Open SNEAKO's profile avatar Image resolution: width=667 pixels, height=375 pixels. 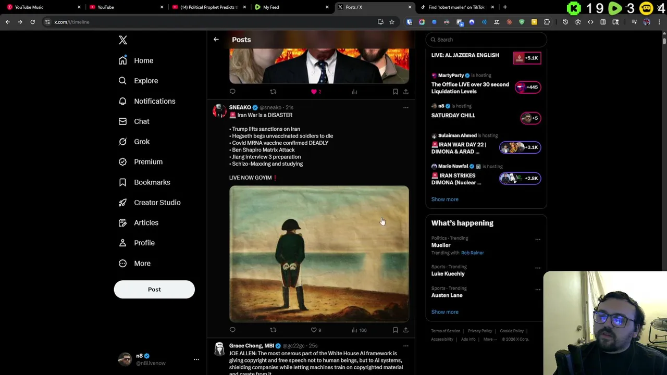coord(219,111)
